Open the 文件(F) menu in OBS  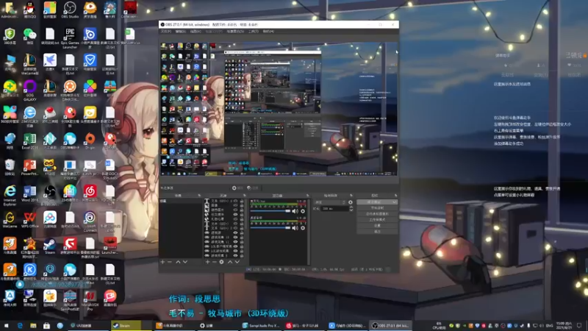pos(166,32)
